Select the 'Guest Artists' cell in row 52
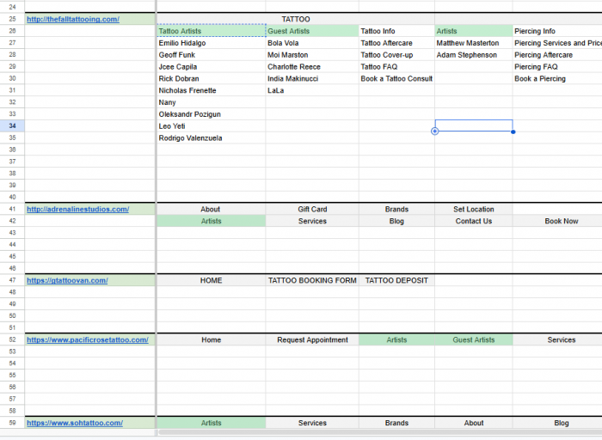This screenshot has width=602, height=440. click(x=473, y=339)
